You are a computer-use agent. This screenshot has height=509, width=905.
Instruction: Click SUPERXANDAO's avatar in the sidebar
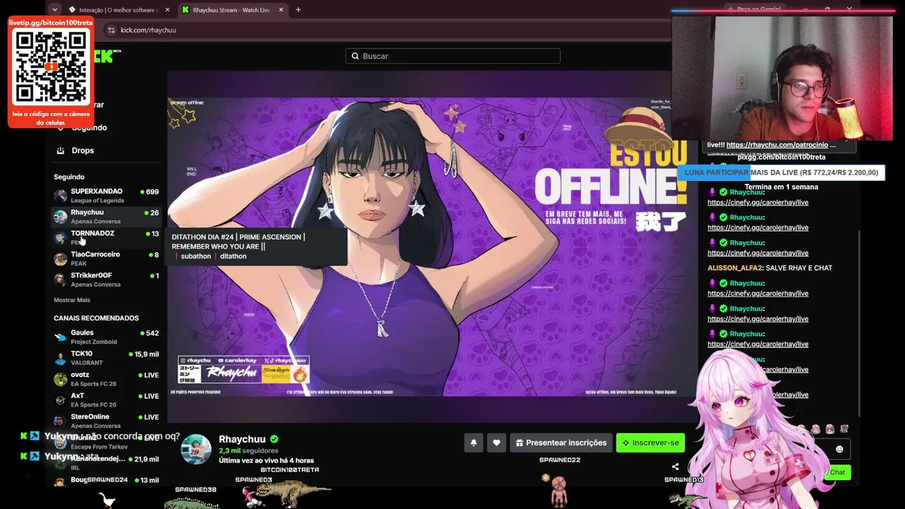[x=61, y=196]
